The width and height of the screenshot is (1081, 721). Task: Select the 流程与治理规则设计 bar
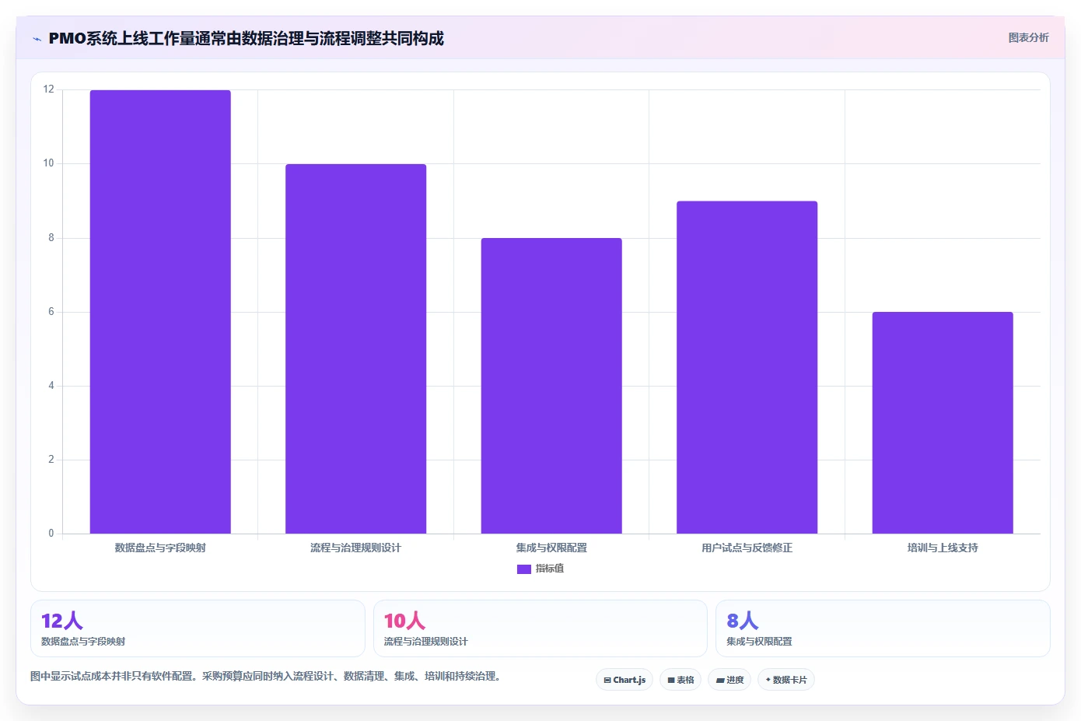(x=355, y=348)
